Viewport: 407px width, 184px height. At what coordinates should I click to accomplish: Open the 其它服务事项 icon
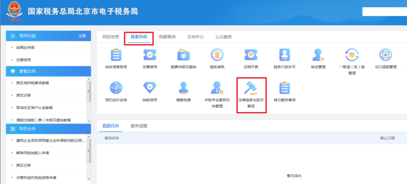pos(285,88)
